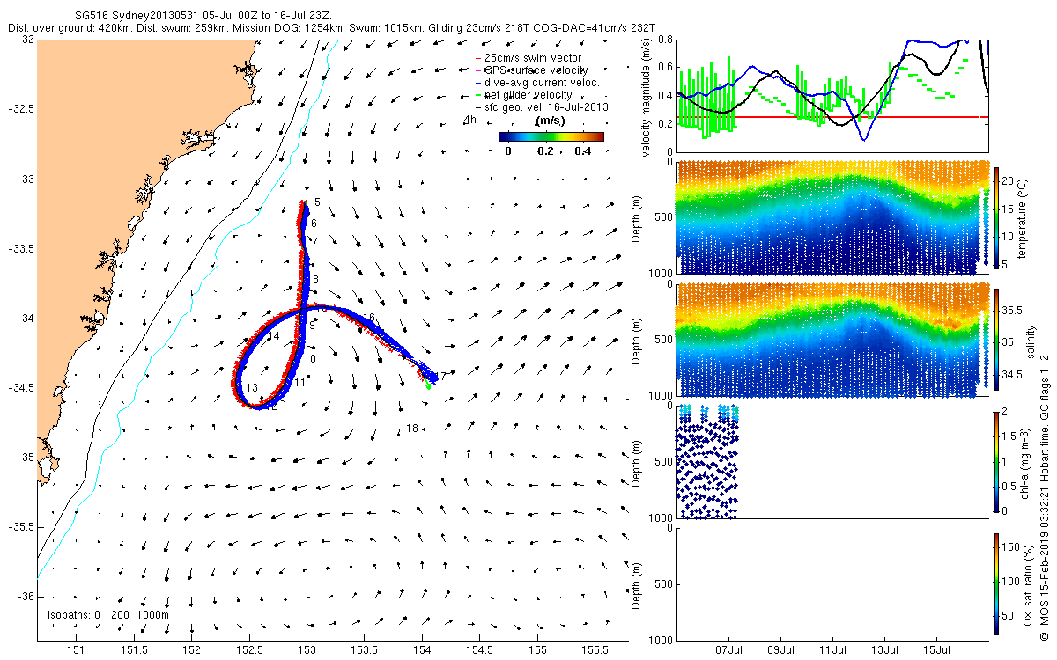Click the '155.5' longitude tick label
The width and height of the screenshot is (1057, 660).
pyautogui.click(x=595, y=649)
